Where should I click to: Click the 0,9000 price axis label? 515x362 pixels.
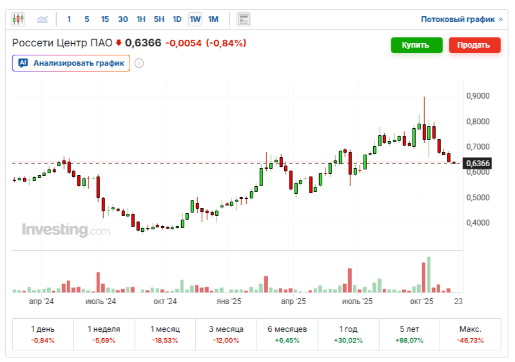pyautogui.click(x=478, y=96)
